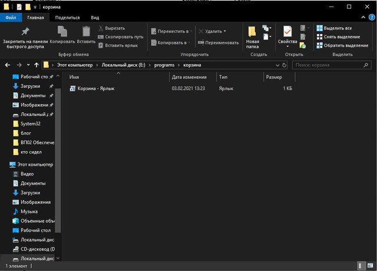Screen dimensions: 377x271
Task: Click the Вставить clipboard icon
Action: (x=86, y=32)
